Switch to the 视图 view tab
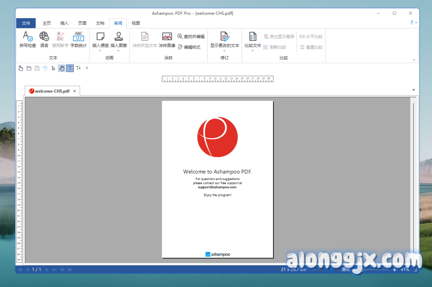This screenshot has width=432, height=287. [135, 23]
